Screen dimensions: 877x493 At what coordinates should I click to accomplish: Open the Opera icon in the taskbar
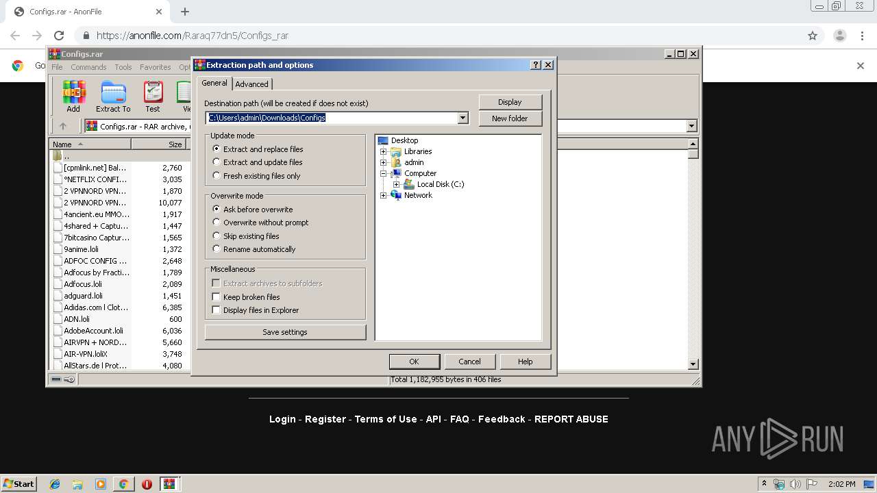pyautogui.click(x=147, y=484)
